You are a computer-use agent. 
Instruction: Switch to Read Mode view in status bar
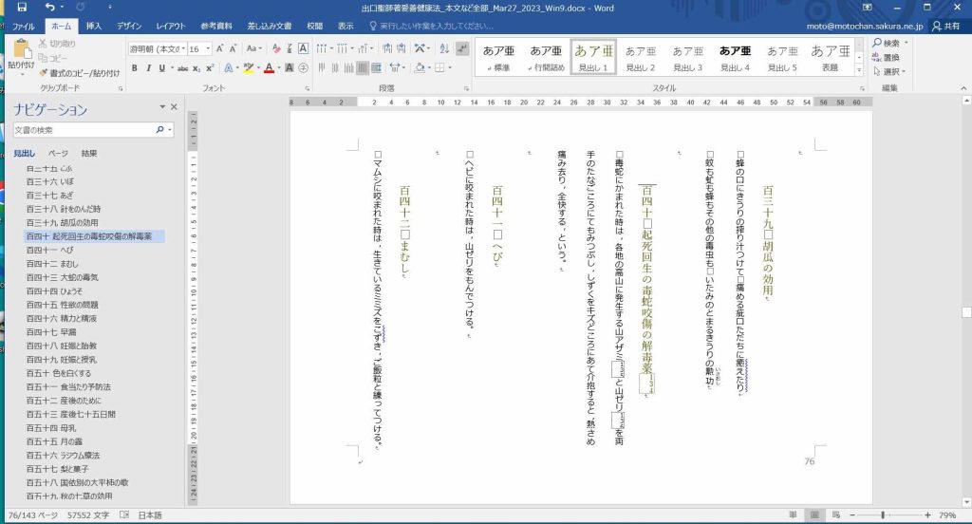[793, 515]
